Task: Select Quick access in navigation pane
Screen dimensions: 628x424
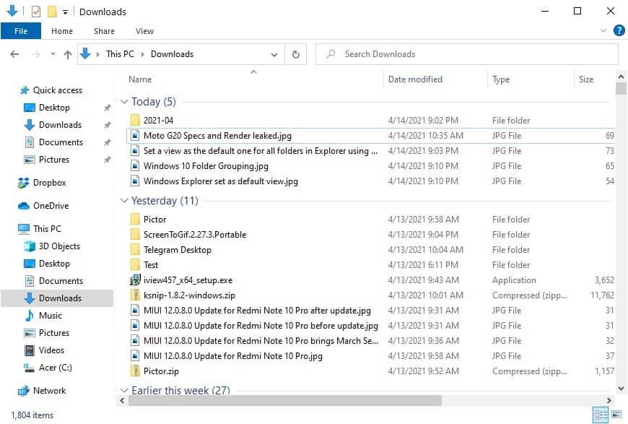Action: click(x=57, y=90)
